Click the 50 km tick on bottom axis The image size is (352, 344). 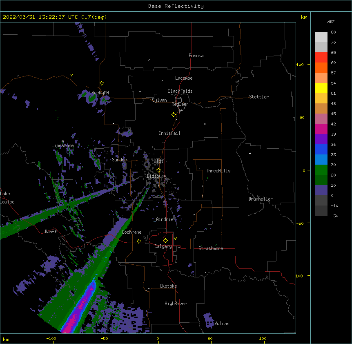point(210,338)
